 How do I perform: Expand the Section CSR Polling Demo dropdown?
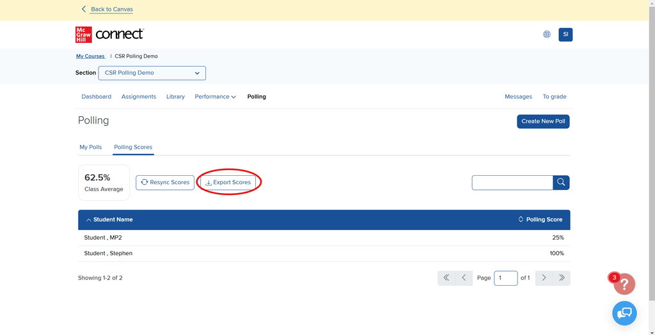coord(152,73)
